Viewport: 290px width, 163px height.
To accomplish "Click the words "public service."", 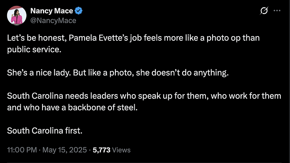I will pyautogui.click(x=34, y=50).
